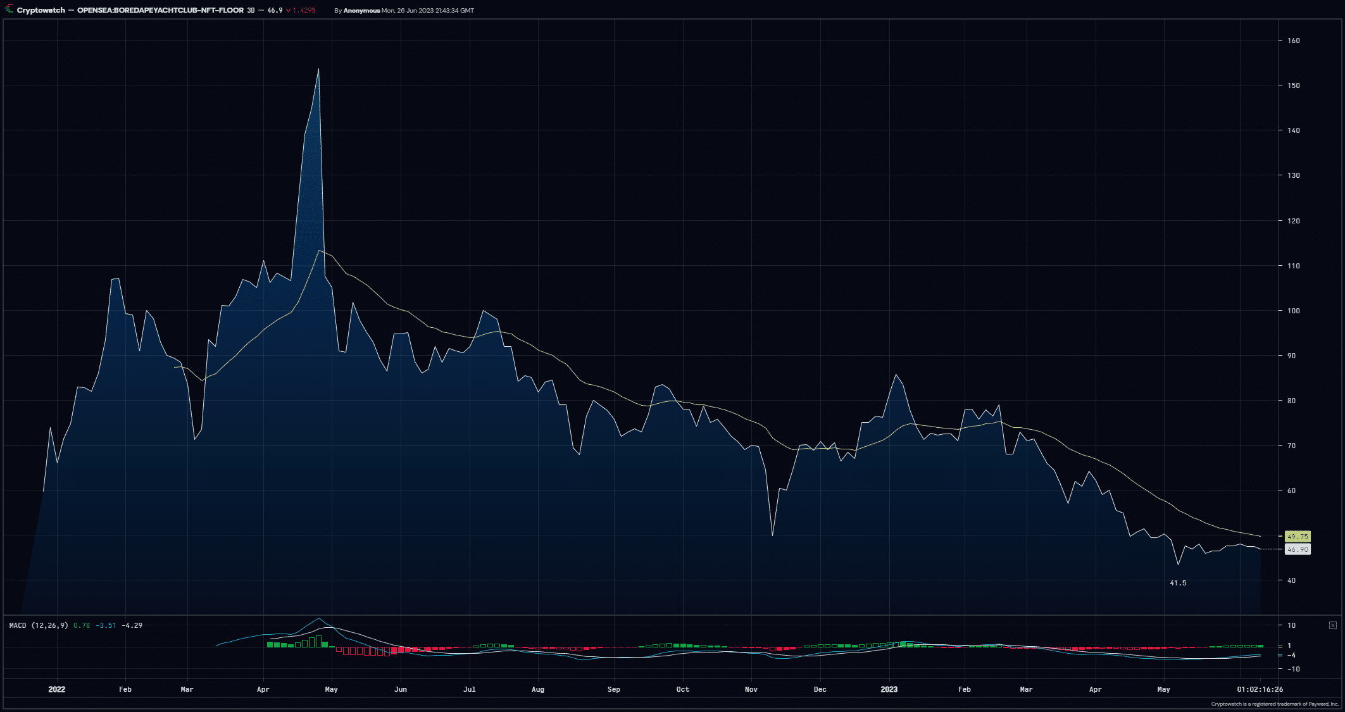Click the candle countdown timer 01:02:16:26
Viewport: 1345px width, 712px height.
tap(1260, 689)
